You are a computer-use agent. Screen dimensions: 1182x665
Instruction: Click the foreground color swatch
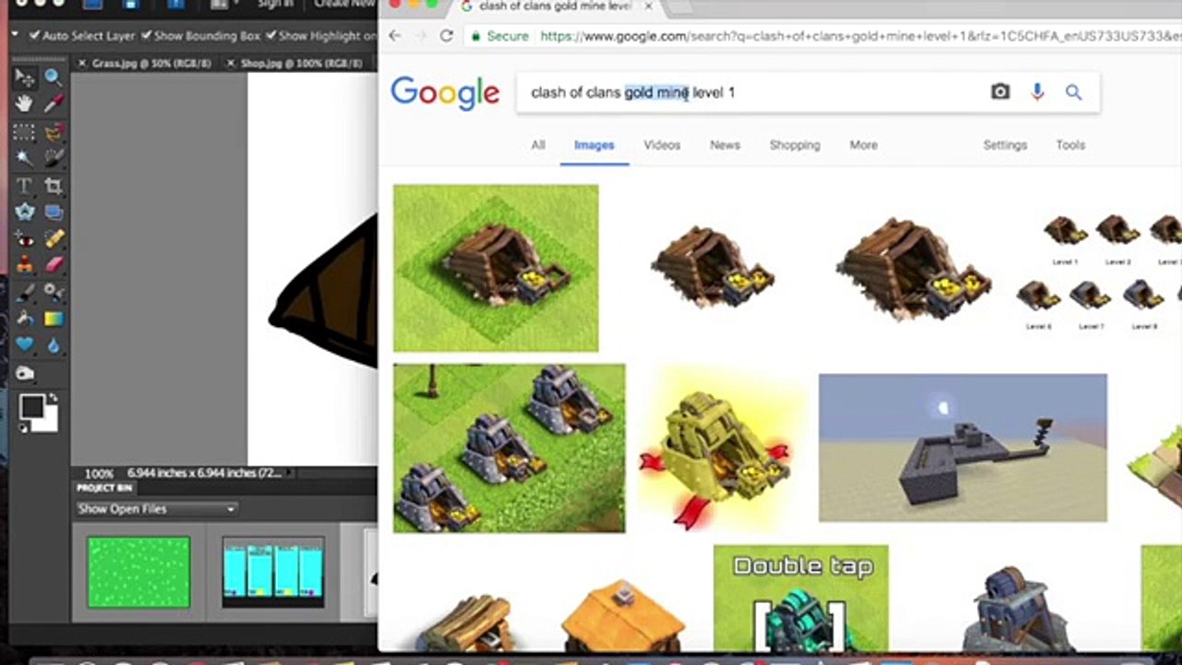pyautogui.click(x=32, y=406)
